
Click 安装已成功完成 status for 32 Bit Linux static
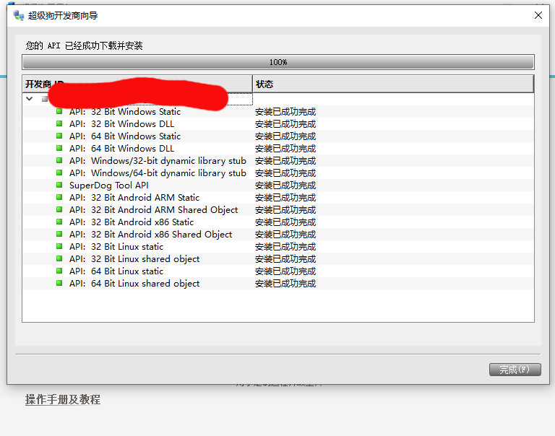click(285, 246)
